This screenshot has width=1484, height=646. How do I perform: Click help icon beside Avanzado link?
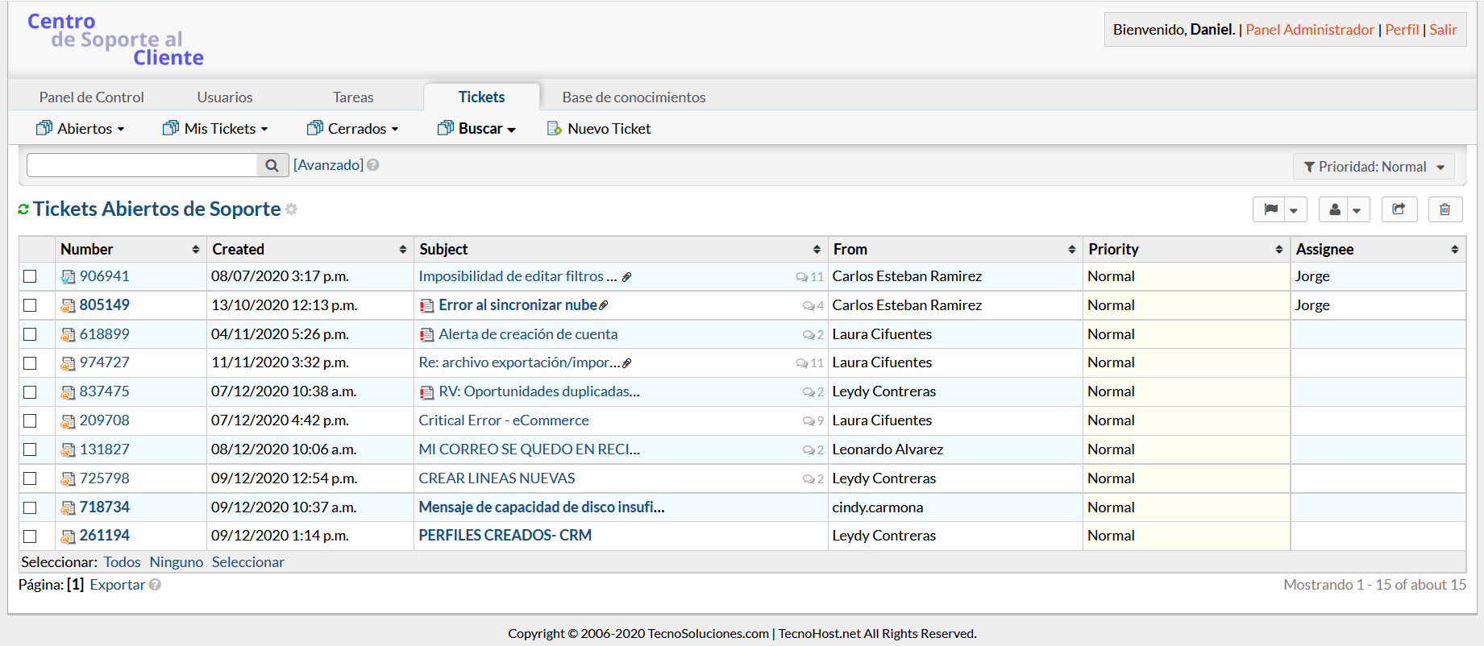pos(373,165)
